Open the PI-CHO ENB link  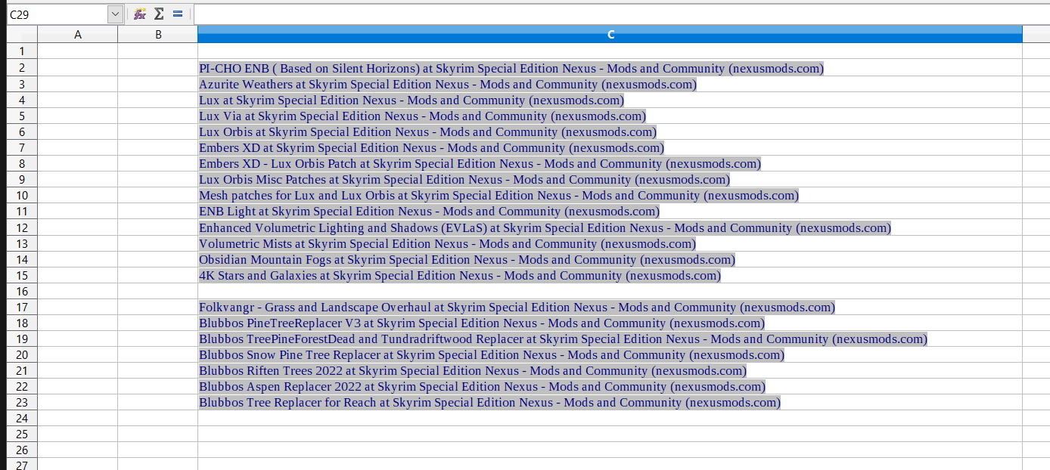(x=511, y=69)
